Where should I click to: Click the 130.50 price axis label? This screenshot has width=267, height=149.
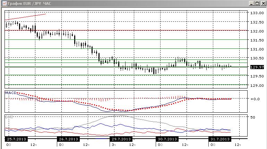tap(257, 58)
